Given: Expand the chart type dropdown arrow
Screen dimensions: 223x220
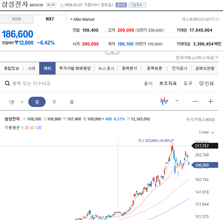Looking at the screenshot, I should [x=177, y=101].
